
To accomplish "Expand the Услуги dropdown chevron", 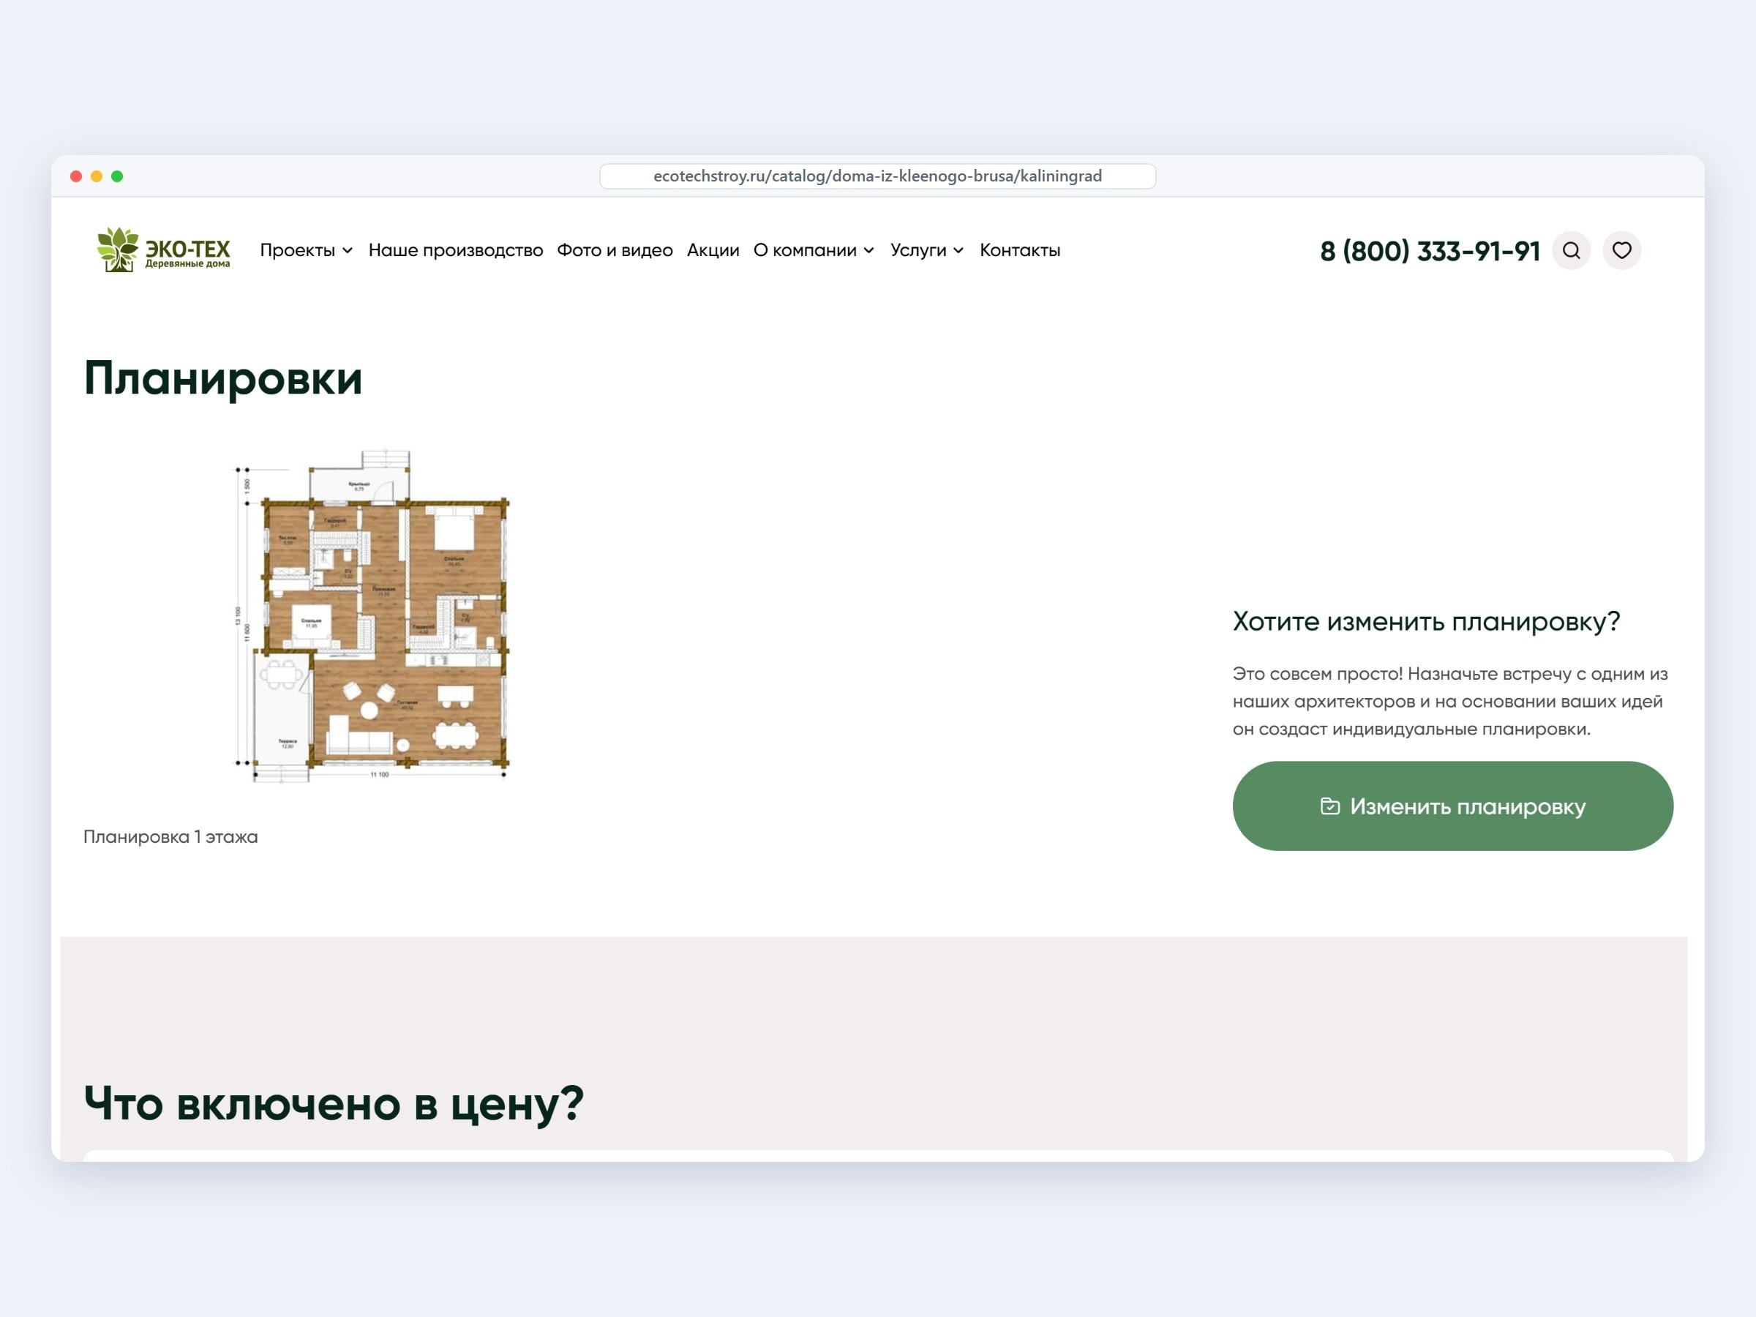I will point(958,251).
